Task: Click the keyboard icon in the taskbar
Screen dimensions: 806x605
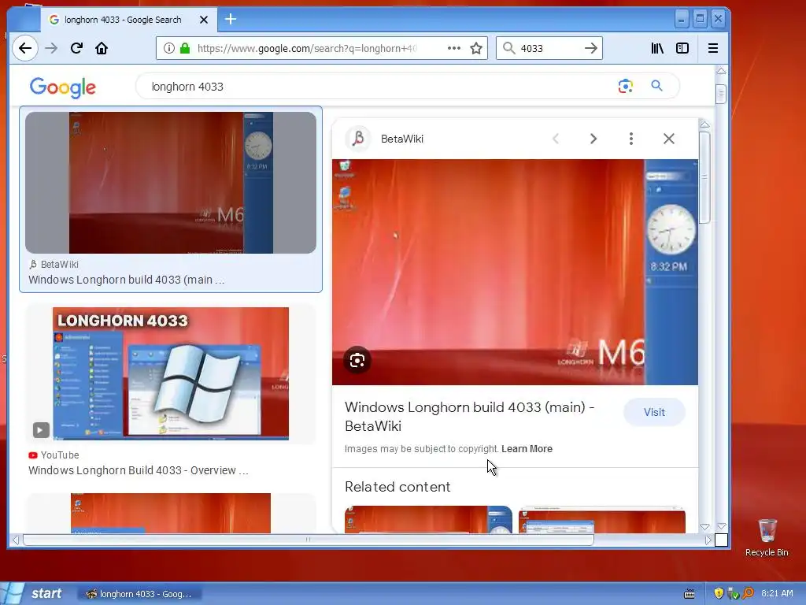Action: coord(690,594)
